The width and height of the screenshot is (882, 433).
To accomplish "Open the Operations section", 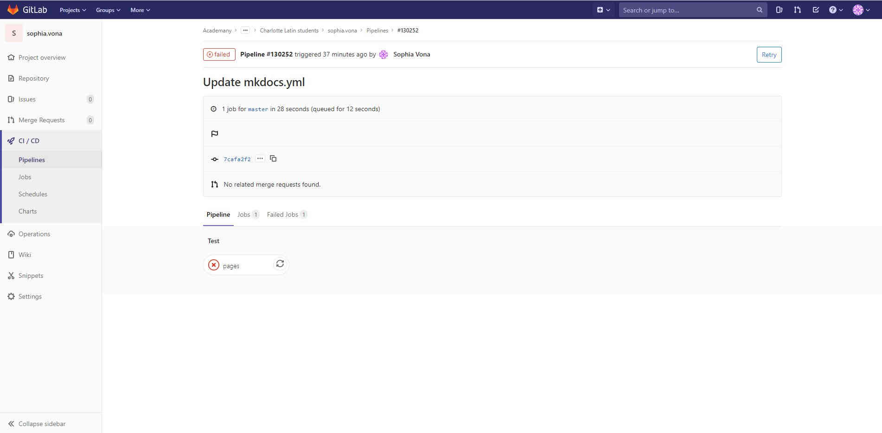I will (51, 234).
